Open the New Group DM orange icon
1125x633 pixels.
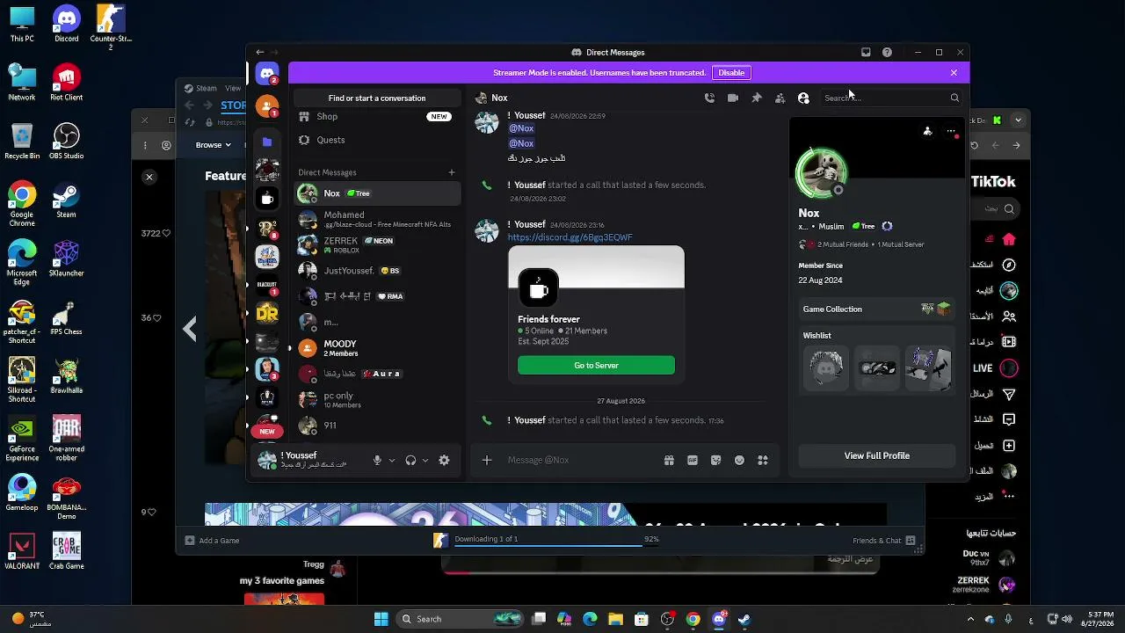267,106
